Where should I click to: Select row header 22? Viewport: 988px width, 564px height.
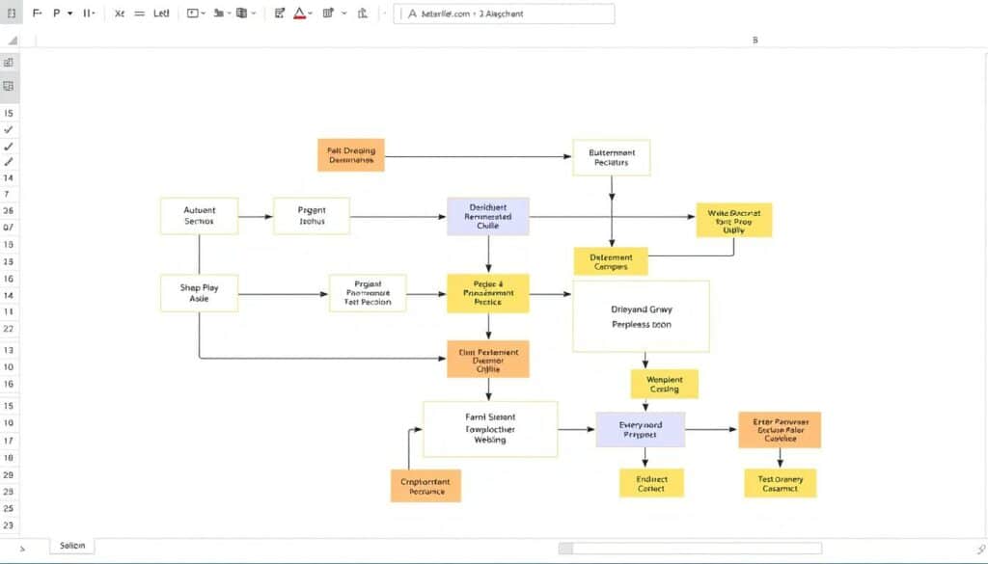pos(8,329)
